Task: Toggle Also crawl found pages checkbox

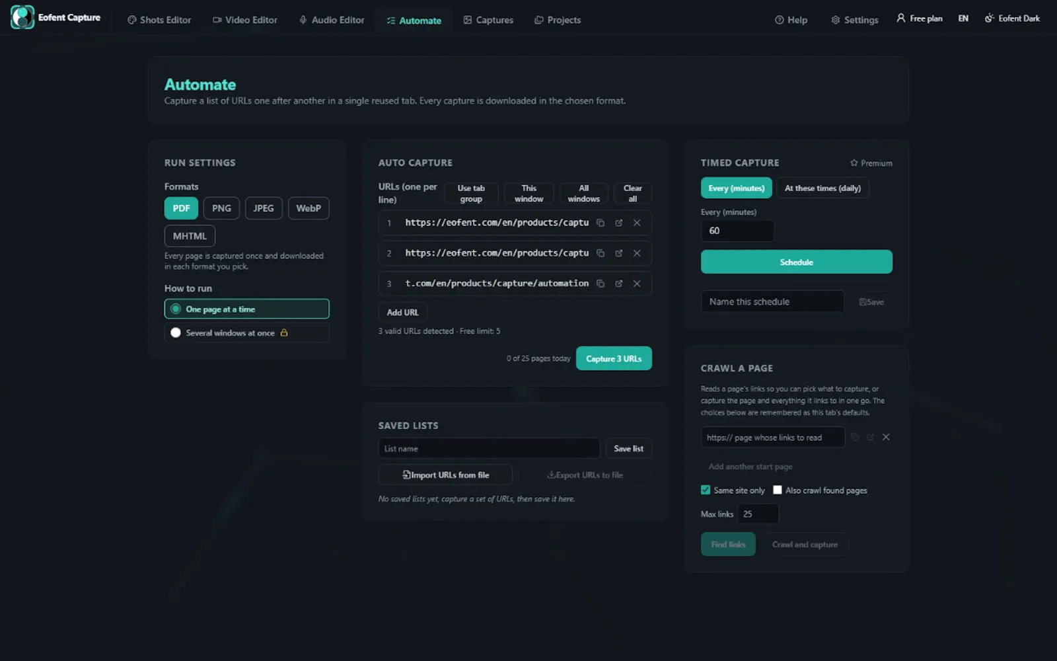Action: tap(778, 490)
